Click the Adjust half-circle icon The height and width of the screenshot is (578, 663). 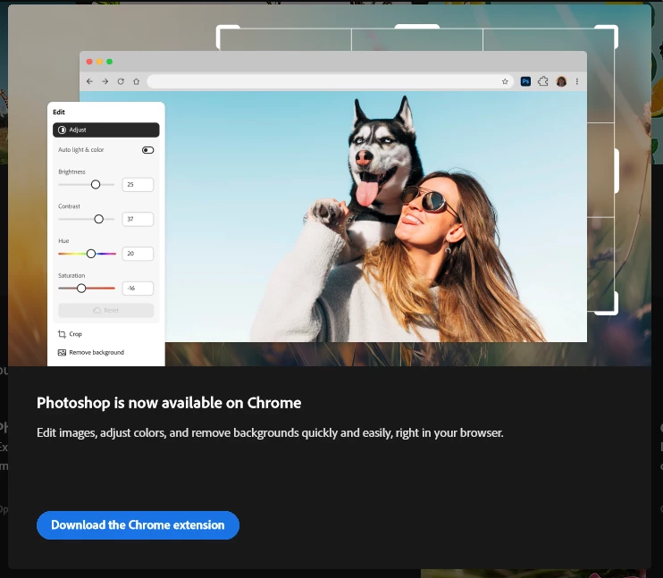point(62,130)
